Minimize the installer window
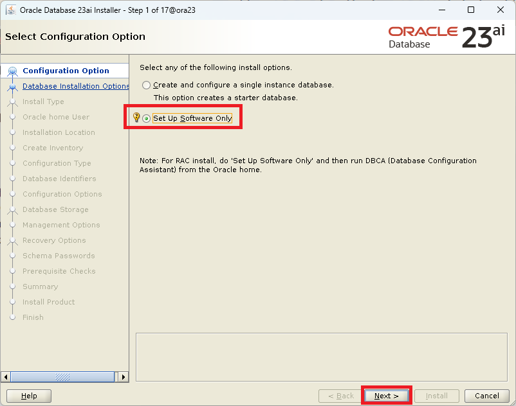Image resolution: width=516 pixels, height=406 pixels. [x=442, y=10]
